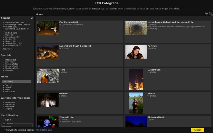Image resolution: width=213 pixels, height=133 pixels.
Task: Select Portrait [14] in the Albums sidebar
Action: click(x=9, y=33)
